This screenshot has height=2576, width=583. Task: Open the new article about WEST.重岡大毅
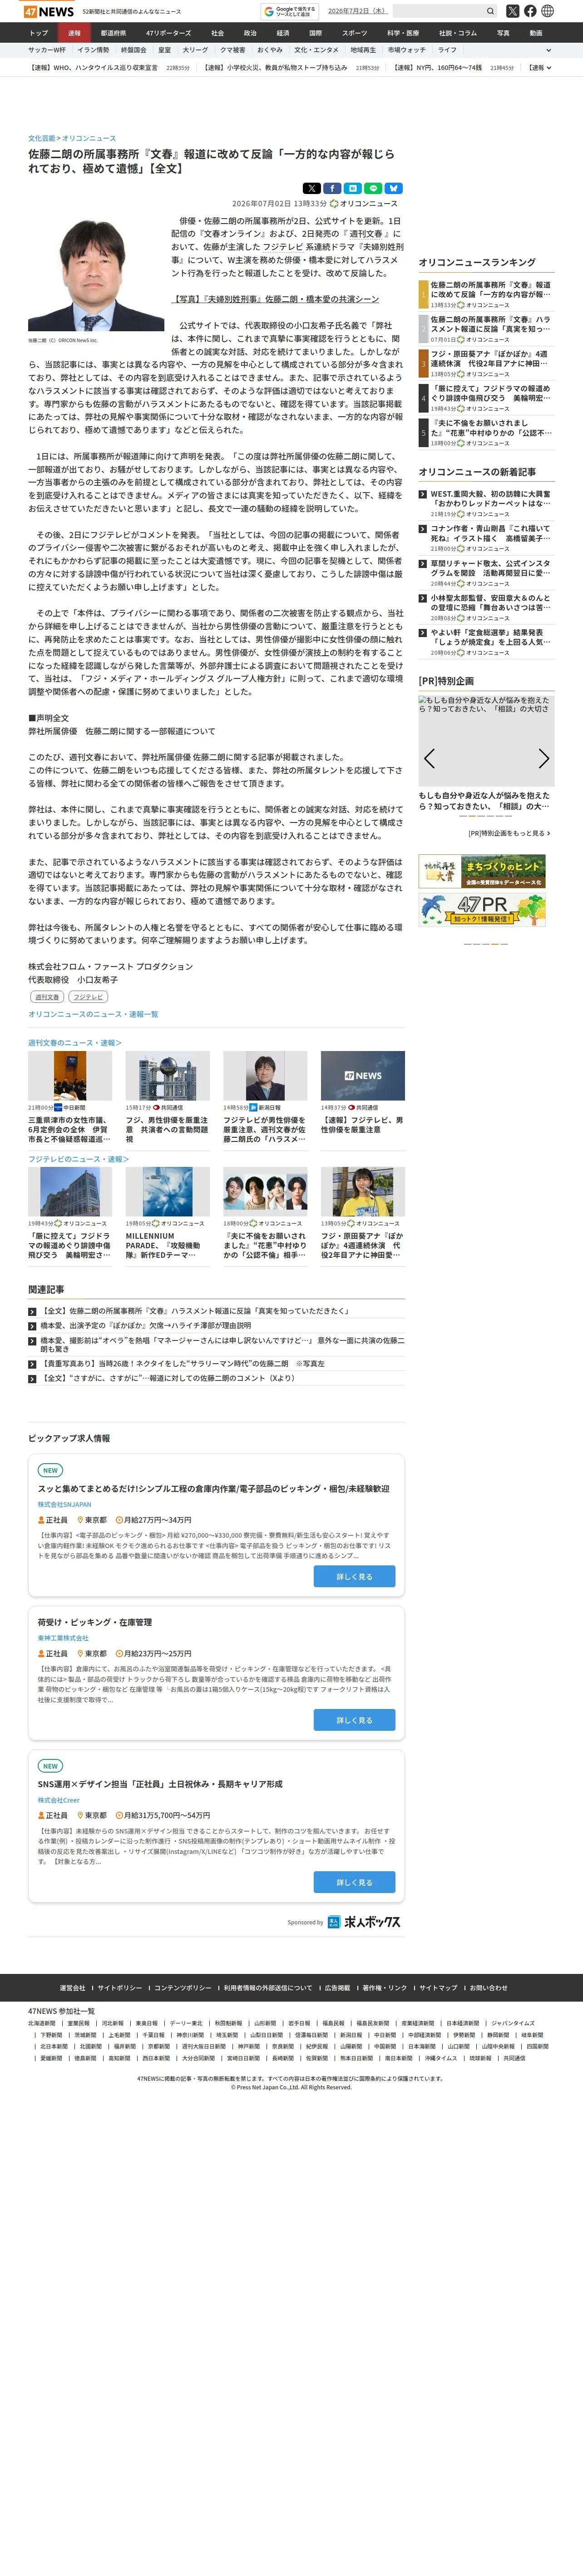click(x=490, y=498)
